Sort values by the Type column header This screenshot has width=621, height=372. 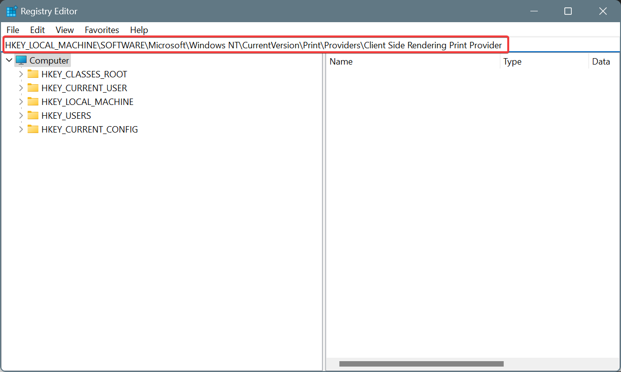coord(544,62)
